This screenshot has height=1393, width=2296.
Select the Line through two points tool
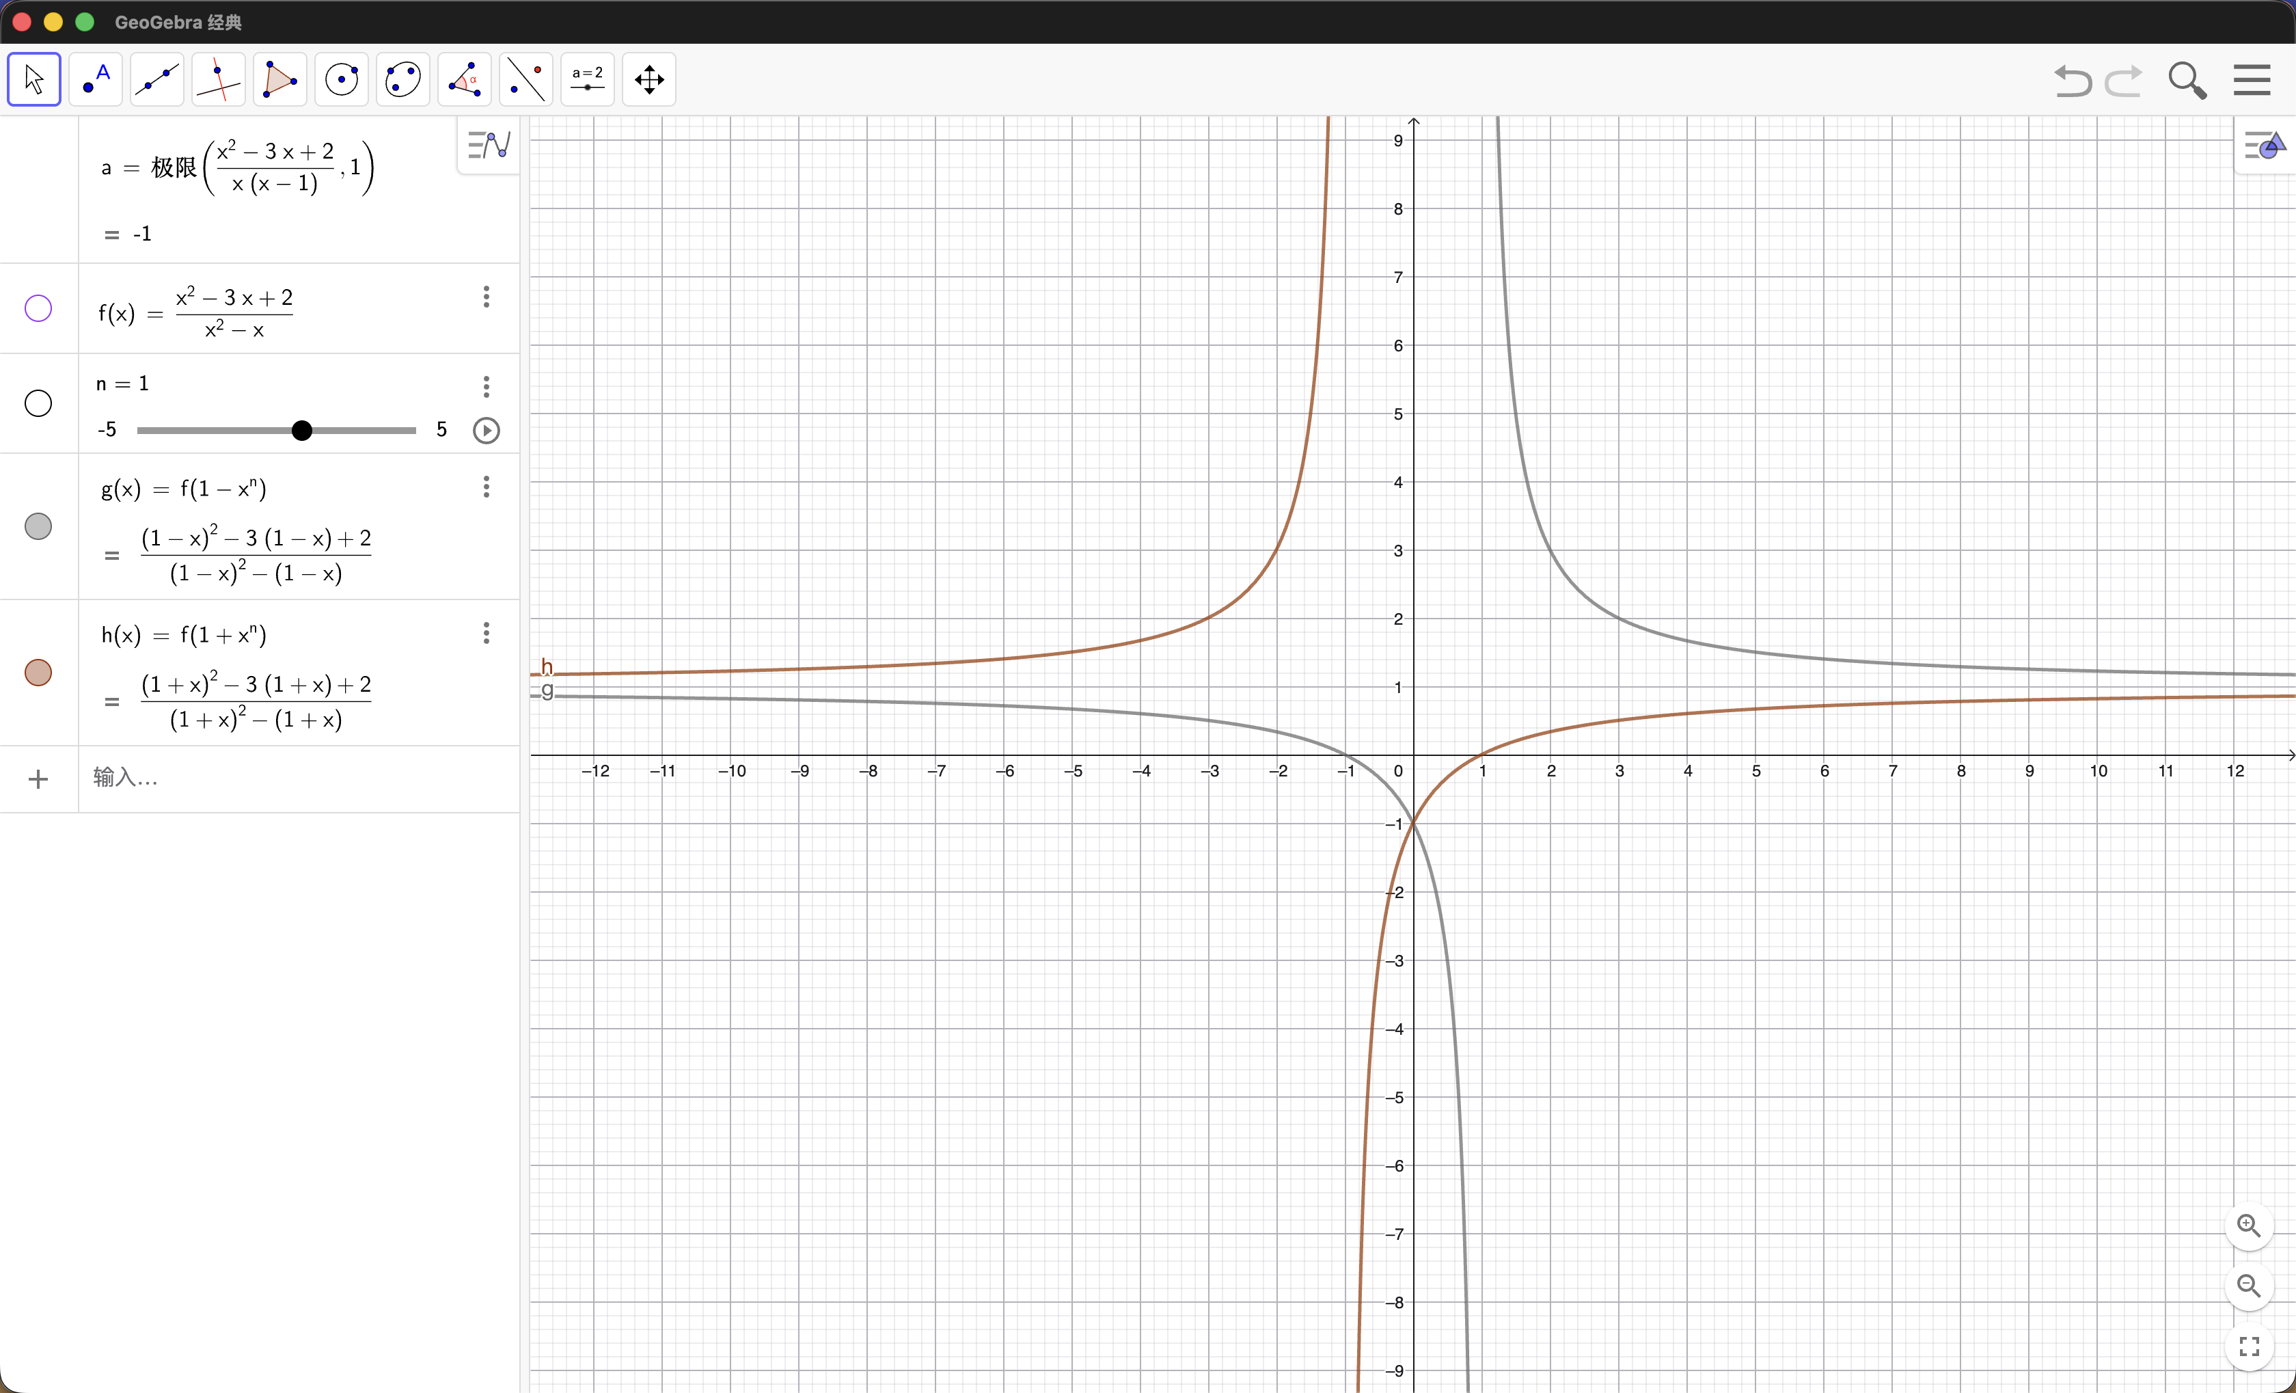[156, 79]
